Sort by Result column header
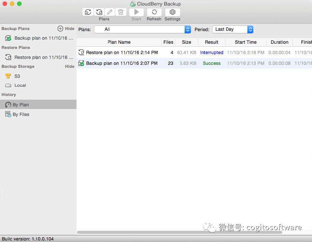 (x=211, y=42)
